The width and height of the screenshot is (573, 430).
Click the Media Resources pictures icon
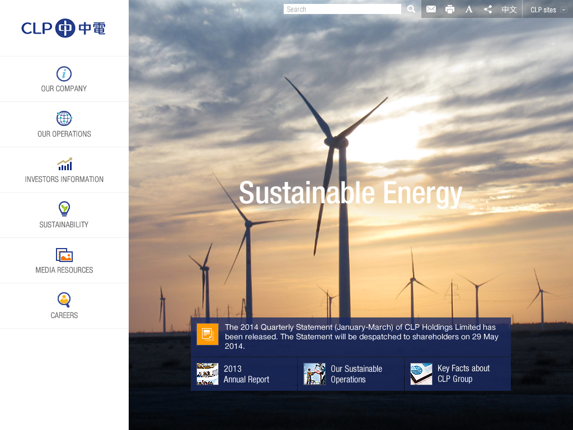click(64, 255)
